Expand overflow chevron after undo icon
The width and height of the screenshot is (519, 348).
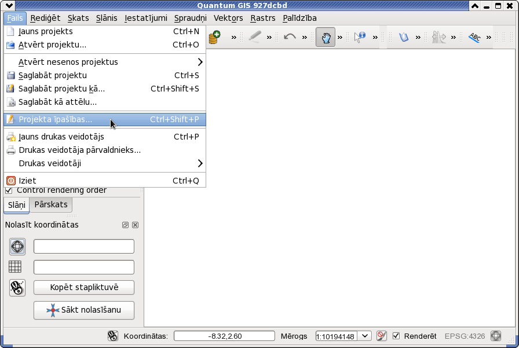click(x=305, y=38)
